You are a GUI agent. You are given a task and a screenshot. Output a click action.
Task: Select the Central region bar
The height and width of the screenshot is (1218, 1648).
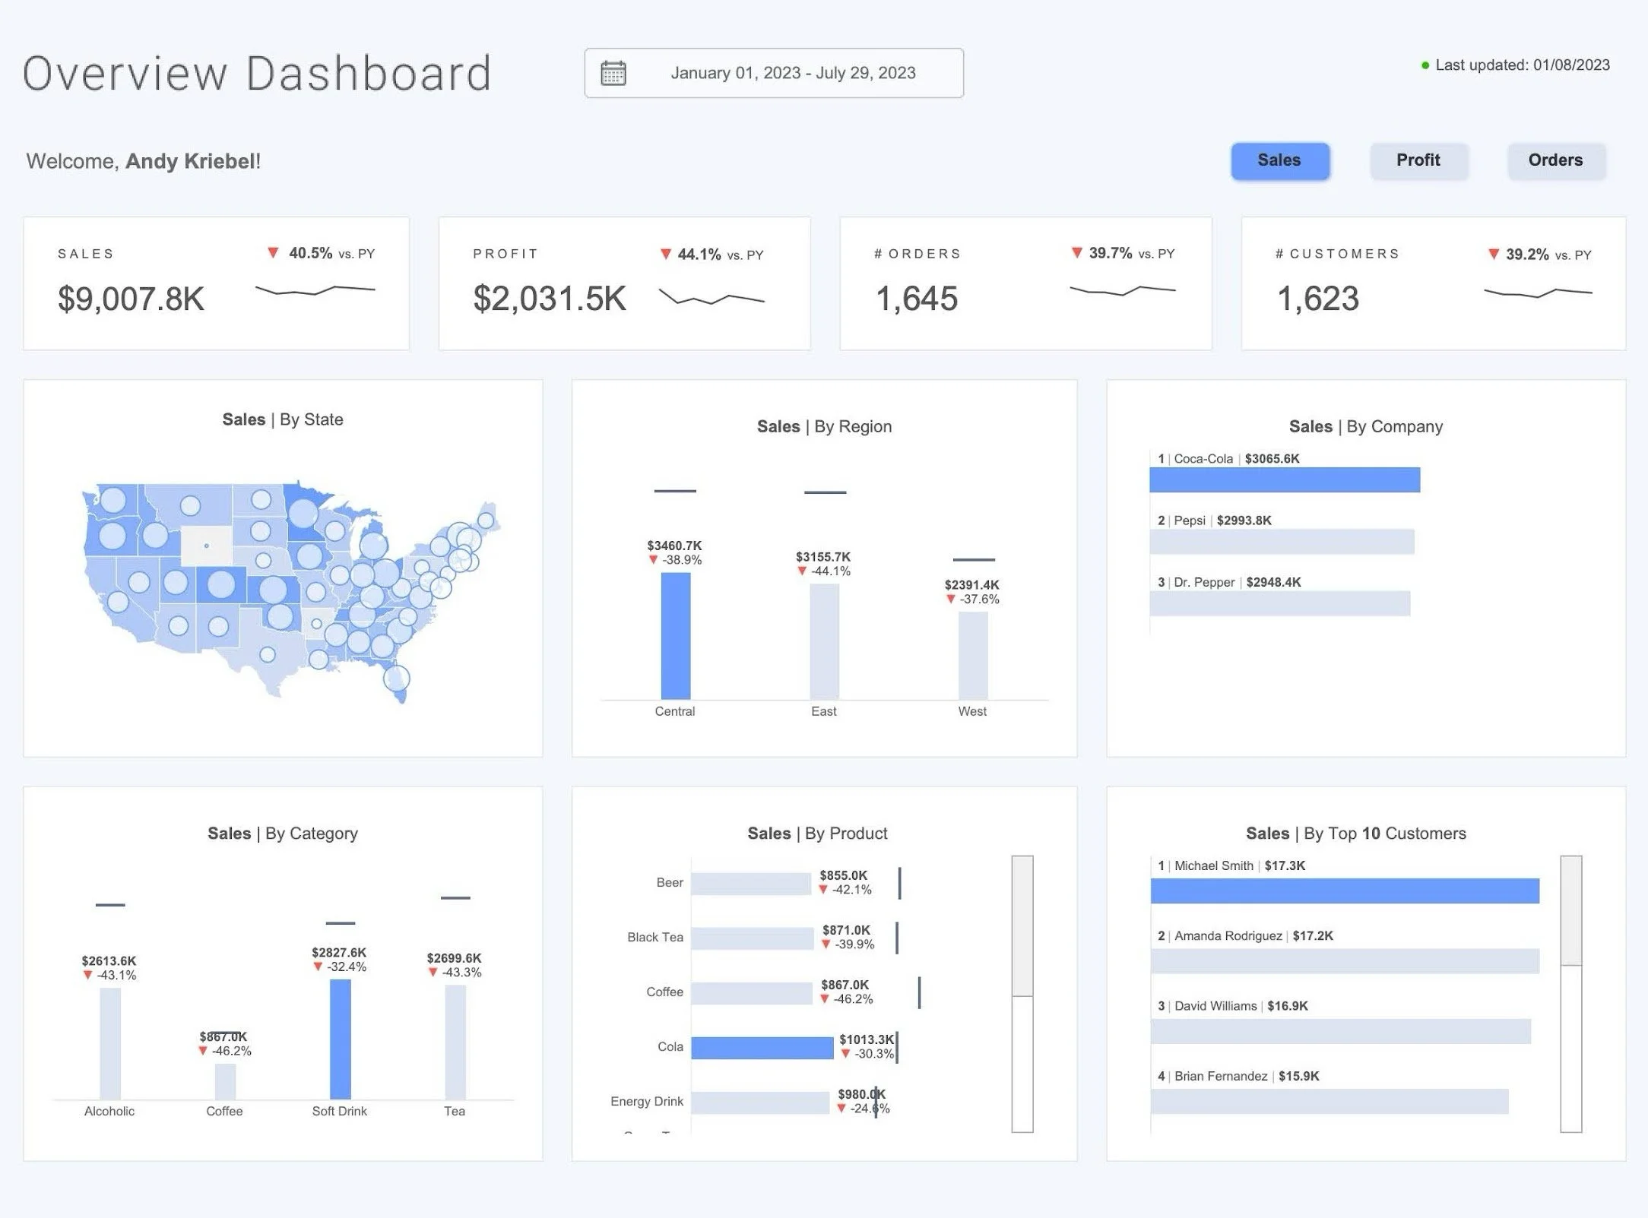tap(675, 635)
